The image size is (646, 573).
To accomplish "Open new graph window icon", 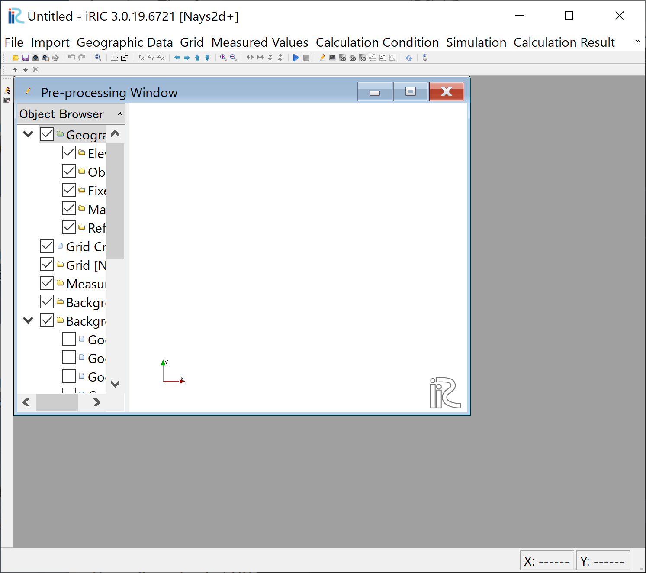I will coord(373,58).
